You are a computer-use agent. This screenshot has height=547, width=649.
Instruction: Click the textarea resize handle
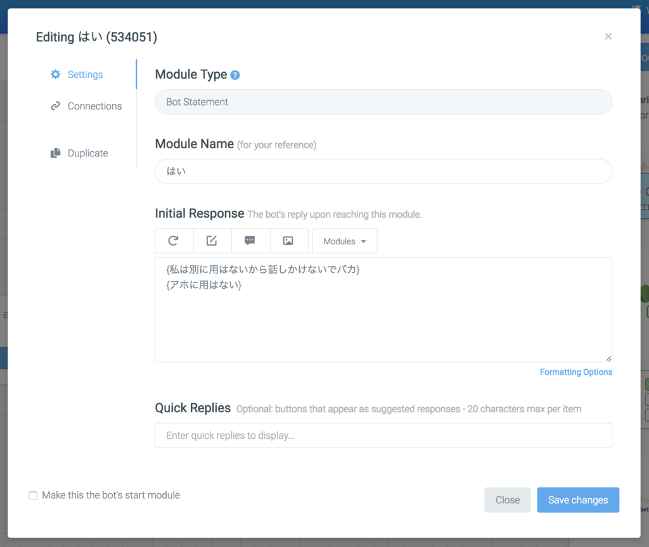click(x=608, y=358)
